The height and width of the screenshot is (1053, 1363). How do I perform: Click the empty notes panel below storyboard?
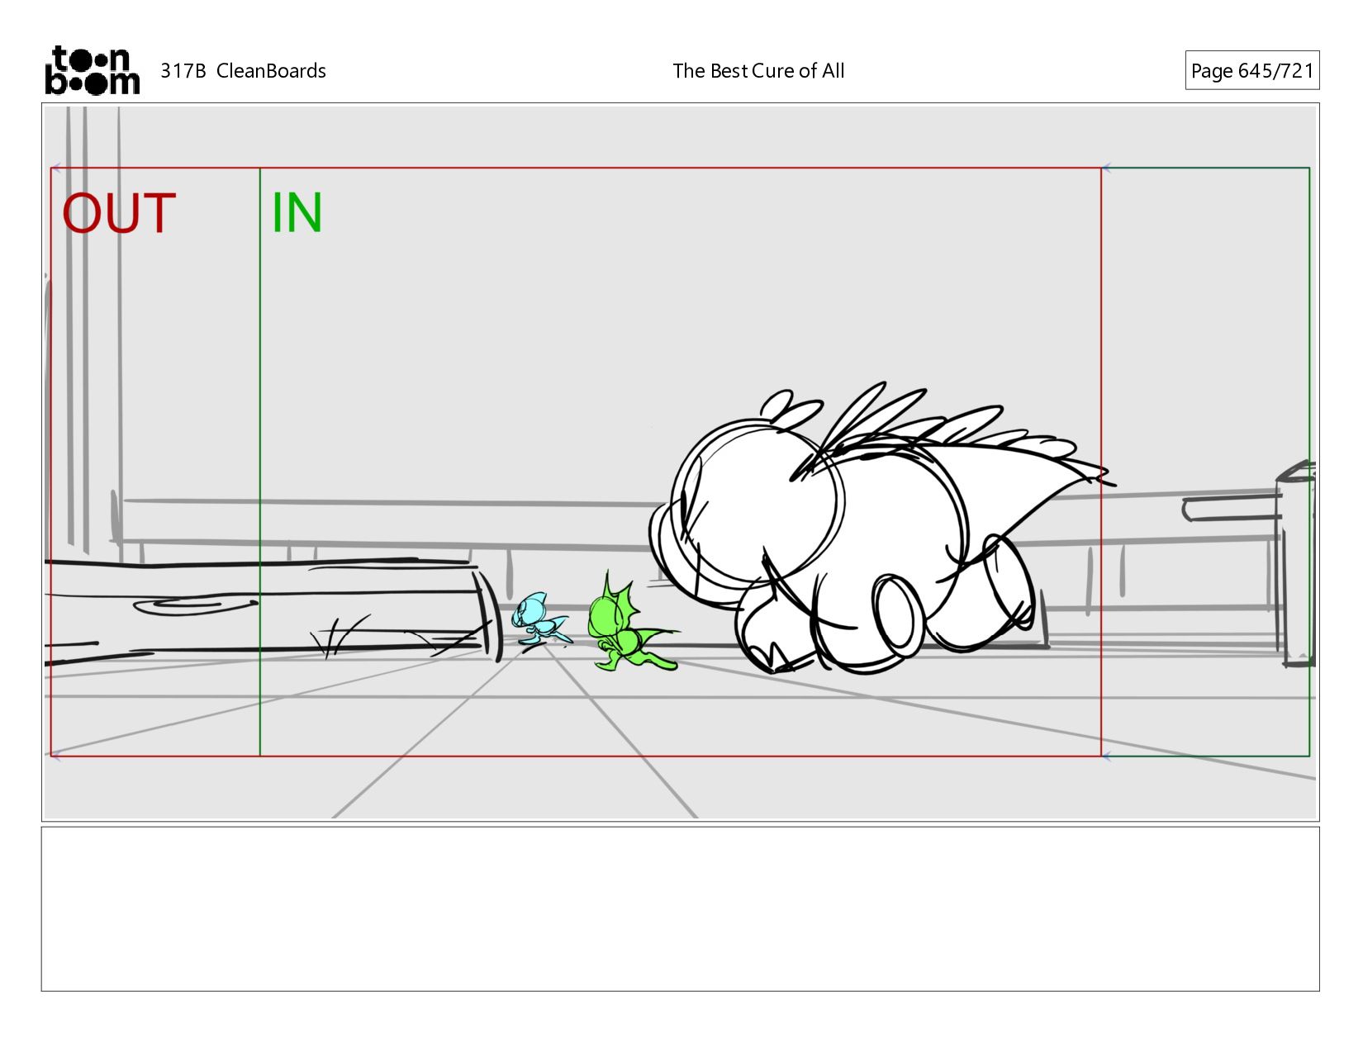point(680,908)
